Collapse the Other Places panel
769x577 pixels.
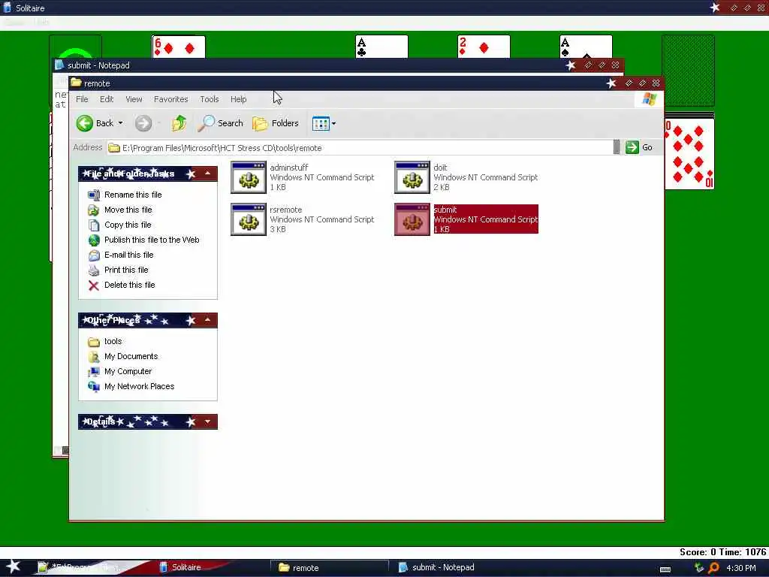click(208, 320)
